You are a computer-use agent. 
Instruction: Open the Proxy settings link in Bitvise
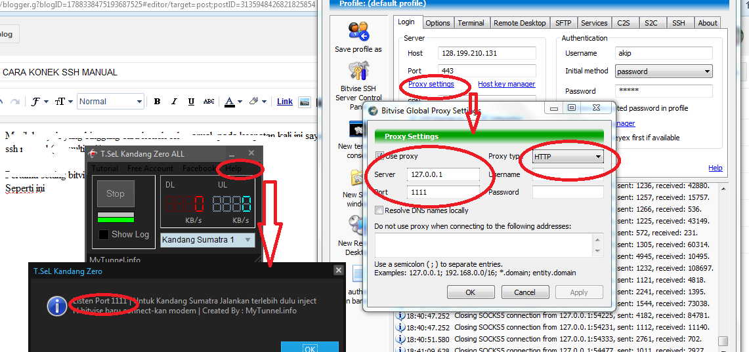pyautogui.click(x=431, y=84)
